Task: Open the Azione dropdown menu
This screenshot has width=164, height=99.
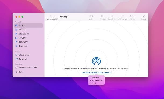Action: pyautogui.click(x=132, y=16)
